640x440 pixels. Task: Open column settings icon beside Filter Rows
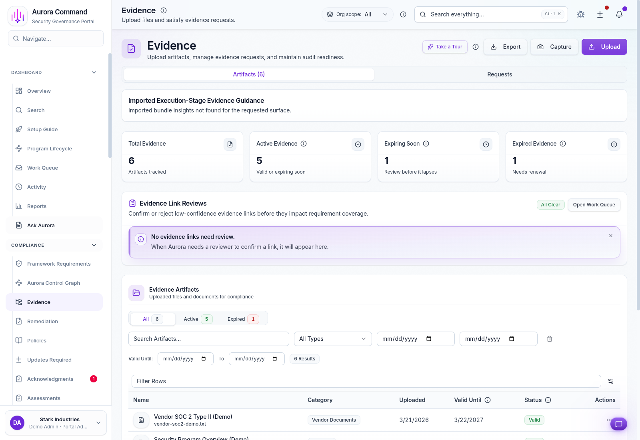pos(611,381)
